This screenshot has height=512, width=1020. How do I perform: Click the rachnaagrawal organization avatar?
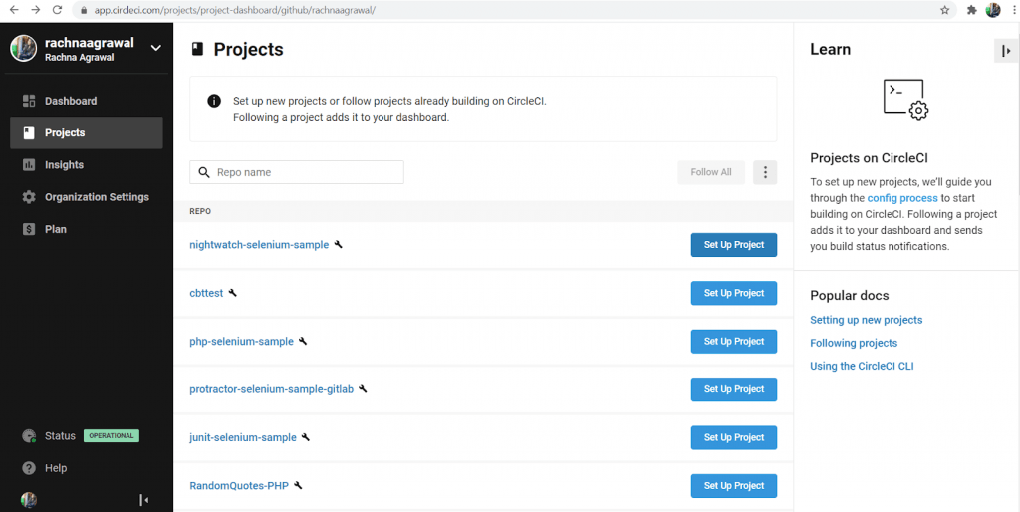pyautogui.click(x=24, y=49)
